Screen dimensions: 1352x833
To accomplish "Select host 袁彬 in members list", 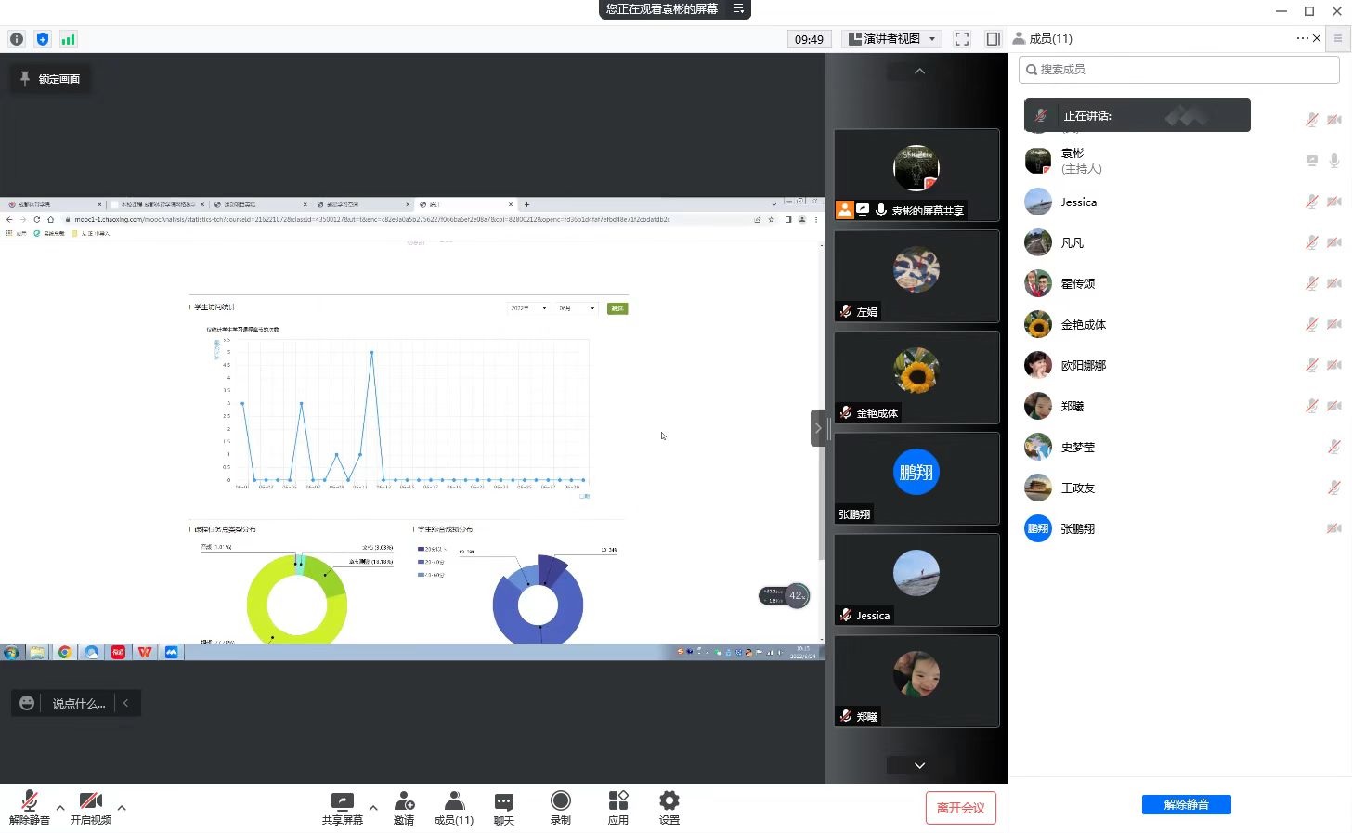I will click(x=1179, y=161).
